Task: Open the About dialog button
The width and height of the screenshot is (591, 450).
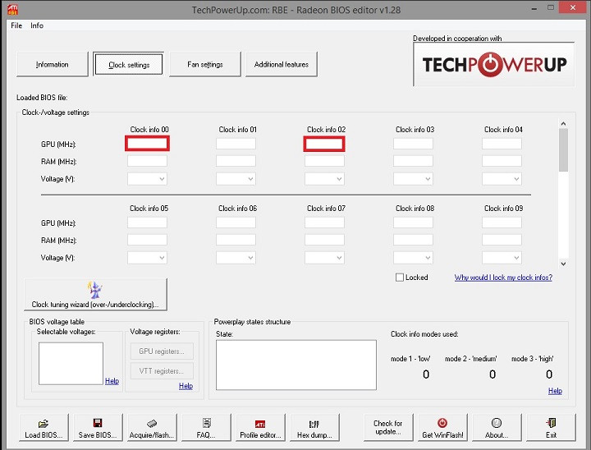Action: click(x=497, y=427)
